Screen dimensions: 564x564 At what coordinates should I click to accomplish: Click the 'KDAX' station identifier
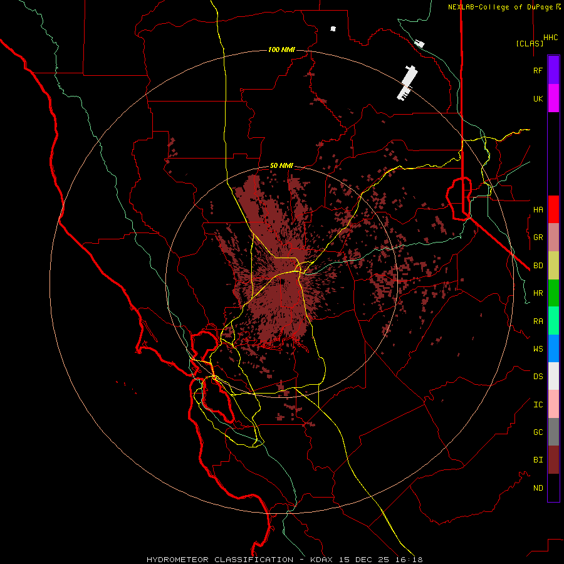(321, 560)
